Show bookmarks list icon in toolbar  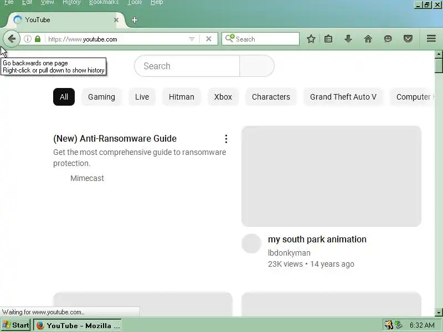click(328, 39)
